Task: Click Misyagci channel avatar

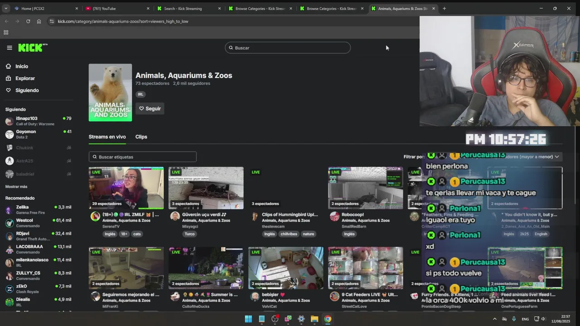Action: tap(175, 216)
